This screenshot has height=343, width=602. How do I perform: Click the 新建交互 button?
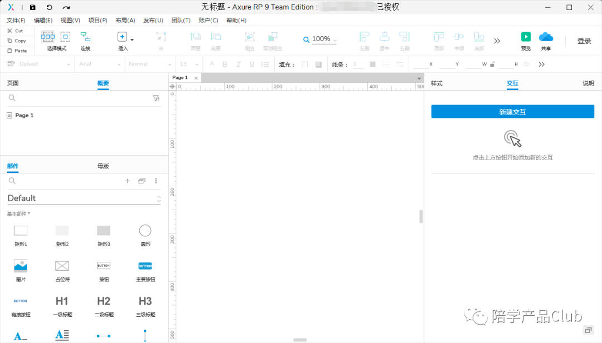click(x=512, y=111)
